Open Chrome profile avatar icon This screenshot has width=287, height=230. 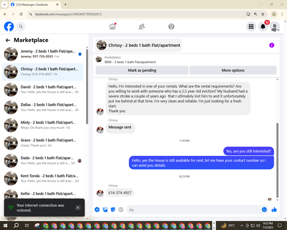[x=274, y=14]
